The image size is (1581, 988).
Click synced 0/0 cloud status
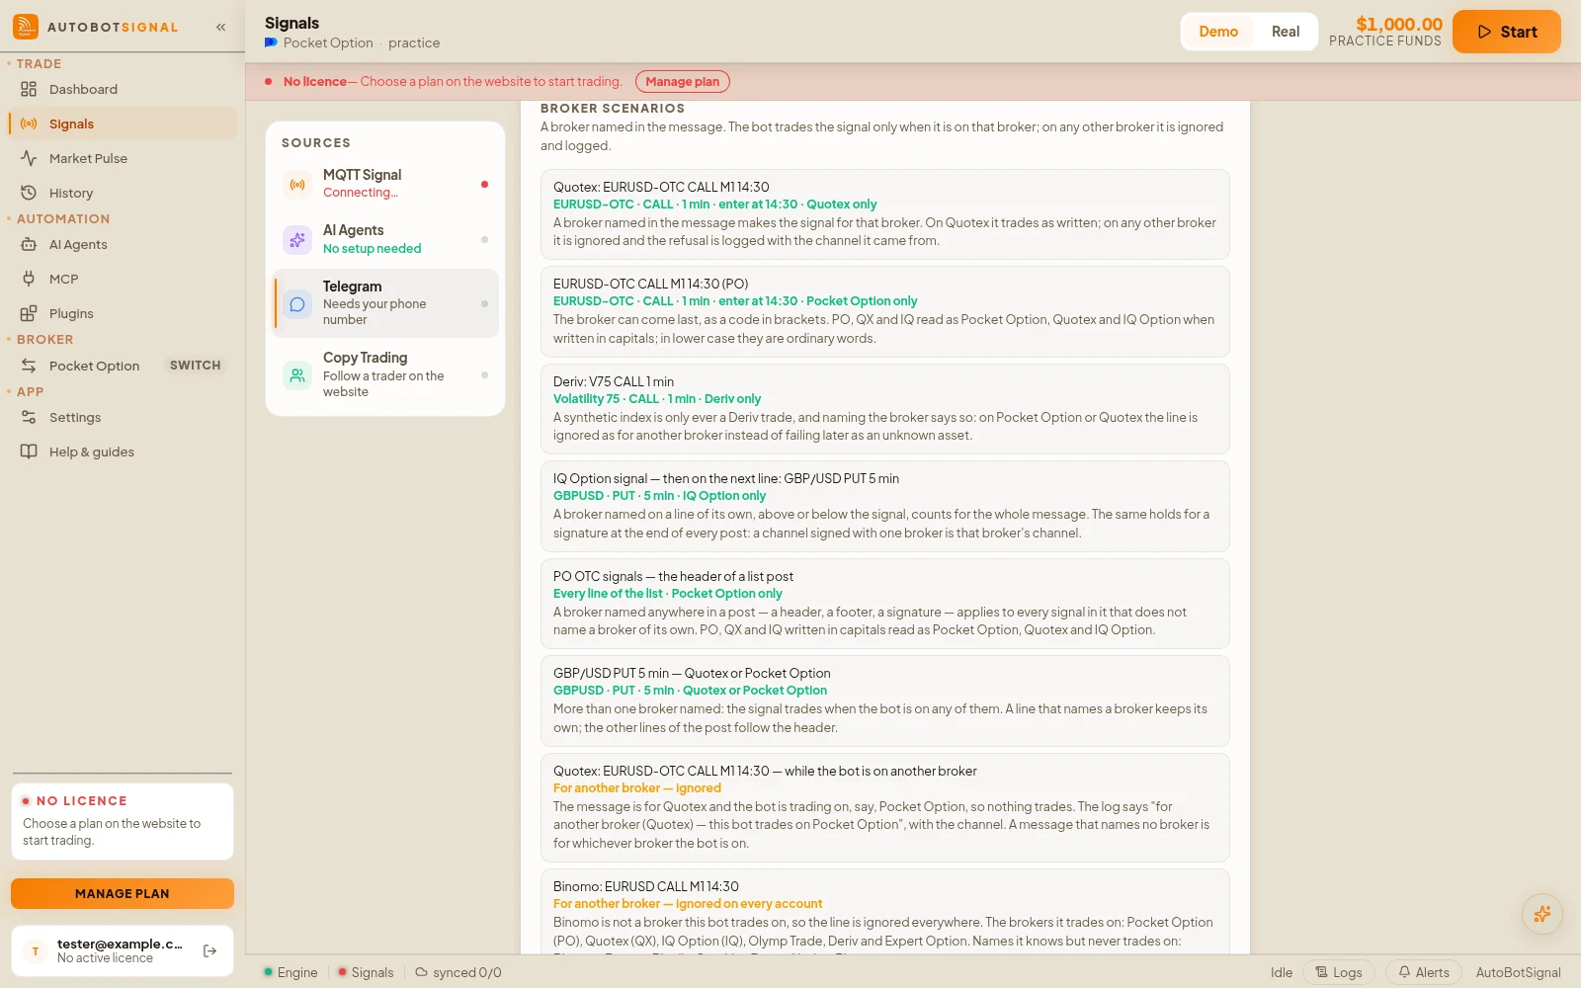[458, 972]
